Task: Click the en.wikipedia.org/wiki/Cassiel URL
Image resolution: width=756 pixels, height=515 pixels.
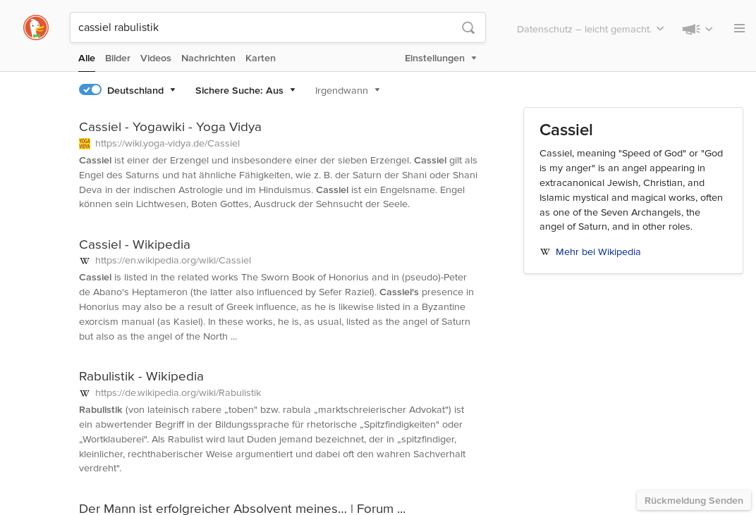Action: [173, 261]
